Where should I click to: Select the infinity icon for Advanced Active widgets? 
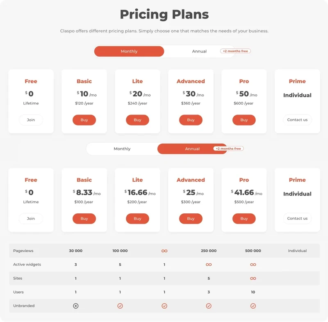pos(209,265)
